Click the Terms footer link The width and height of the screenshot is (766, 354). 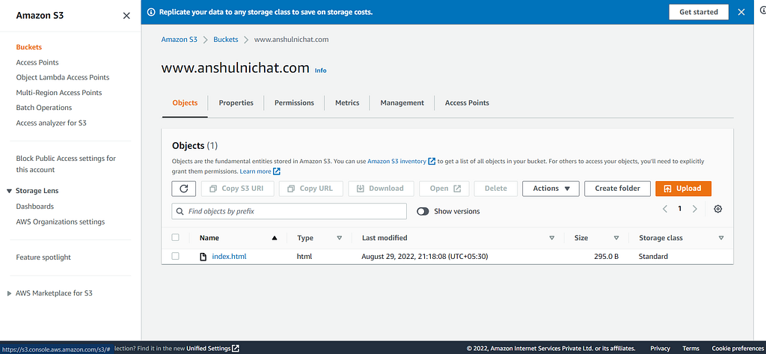pos(690,349)
